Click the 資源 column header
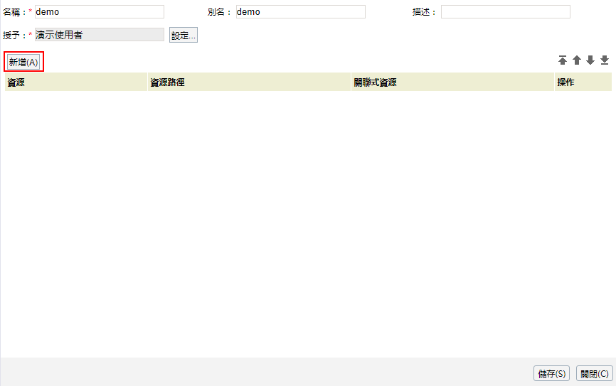 tap(16, 82)
